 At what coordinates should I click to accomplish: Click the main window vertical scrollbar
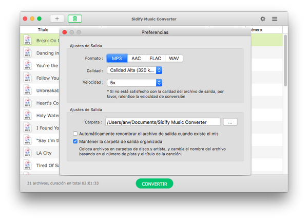[285, 61]
